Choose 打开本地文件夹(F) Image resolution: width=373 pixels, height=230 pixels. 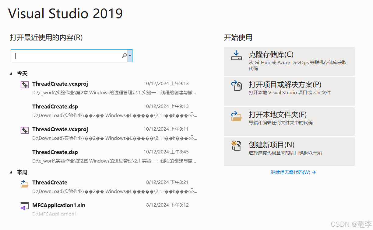(x=289, y=121)
